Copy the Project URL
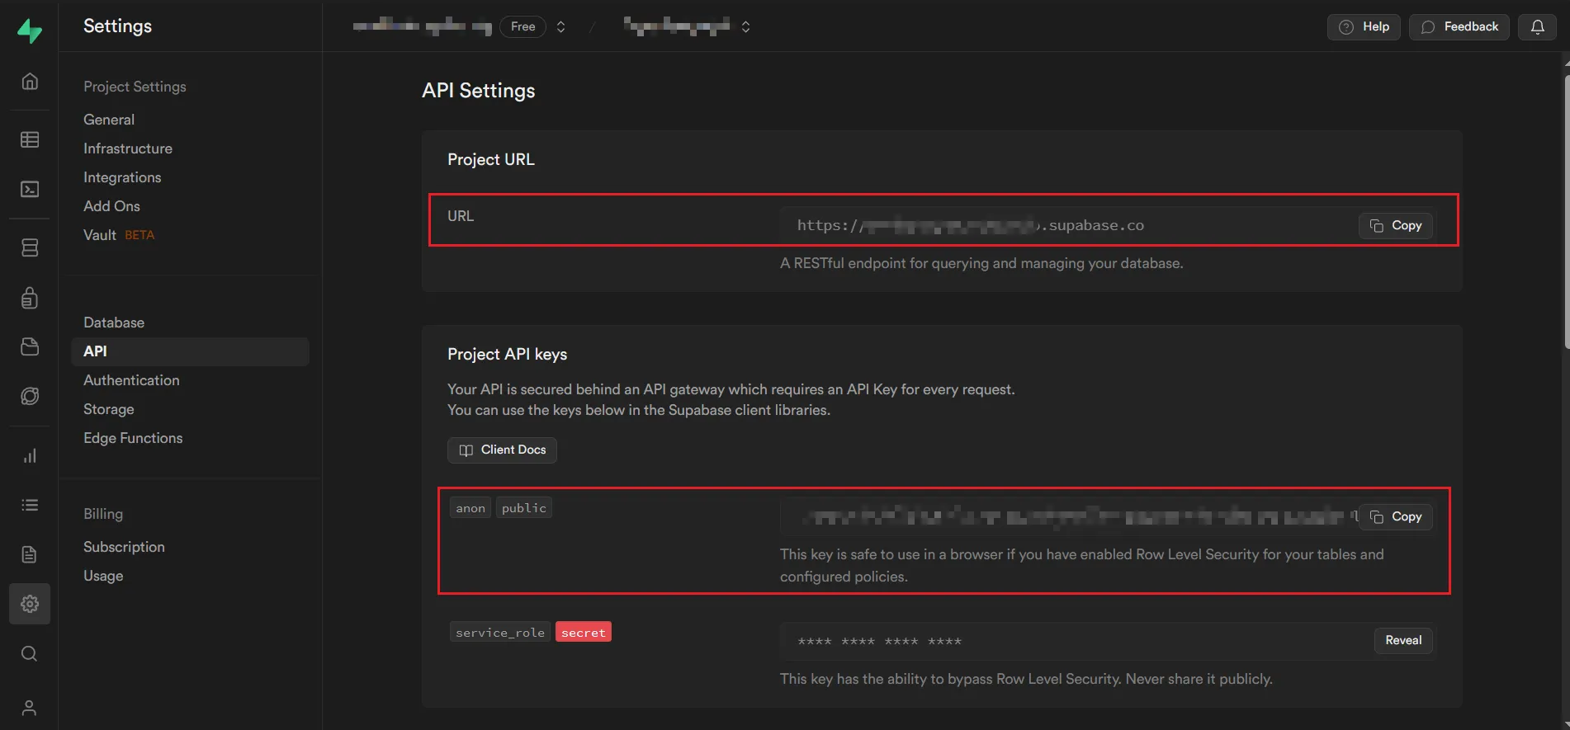This screenshot has width=1570, height=730. click(x=1396, y=225)
